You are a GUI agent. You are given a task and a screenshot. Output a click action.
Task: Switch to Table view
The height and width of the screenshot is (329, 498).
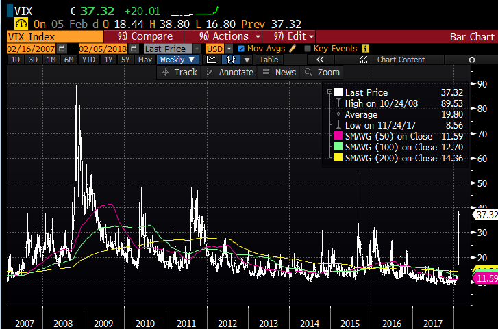pyautogui.click(x=269, y=60)
